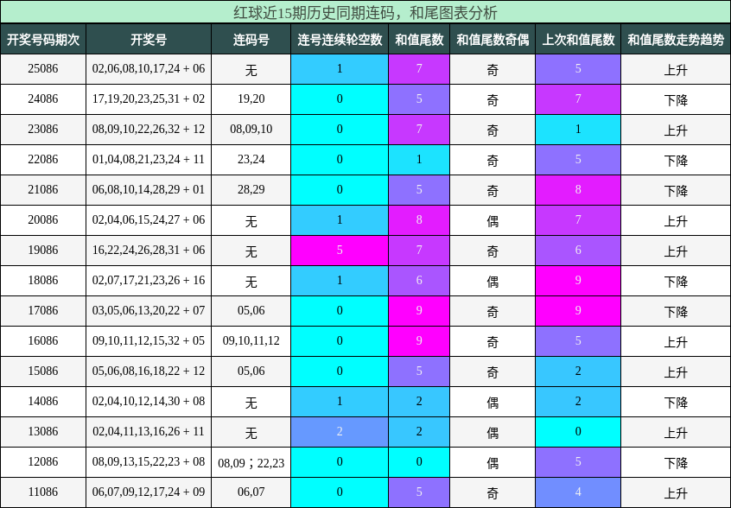Image resolution: width=731 pixels, height=508 pixels.
Task: Click consecutive numbers cell 06,07
Action: click(251, 492)
